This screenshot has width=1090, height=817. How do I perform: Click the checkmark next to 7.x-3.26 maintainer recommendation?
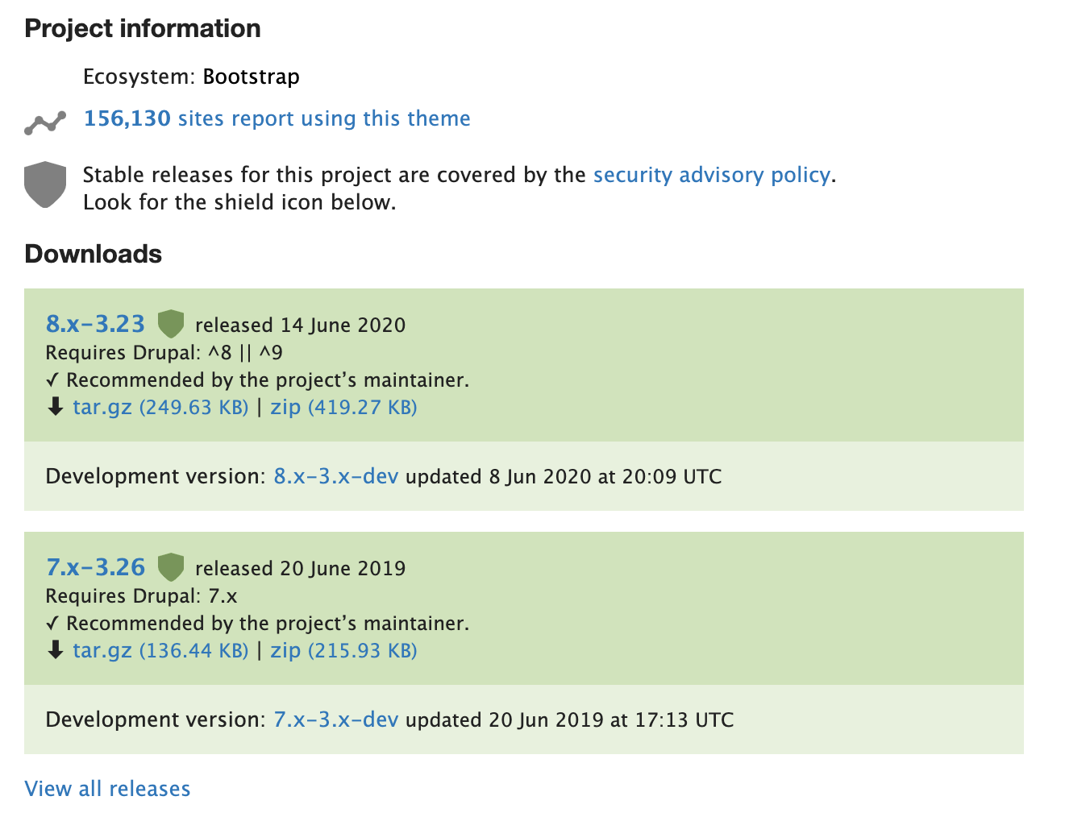point(53,623)
